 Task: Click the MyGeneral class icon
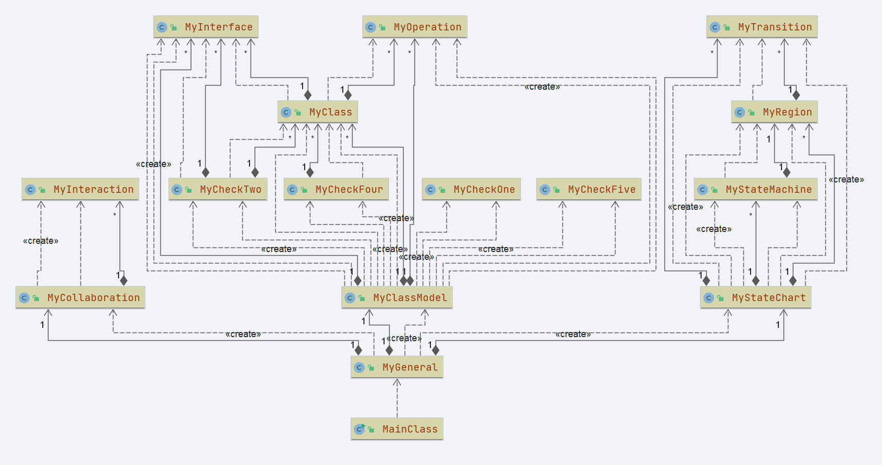click(359, 368)
